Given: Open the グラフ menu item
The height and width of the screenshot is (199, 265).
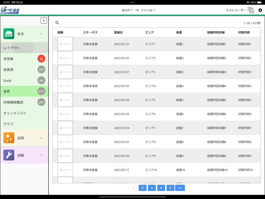Looking at the screenshot, I should tap(24, 124).
